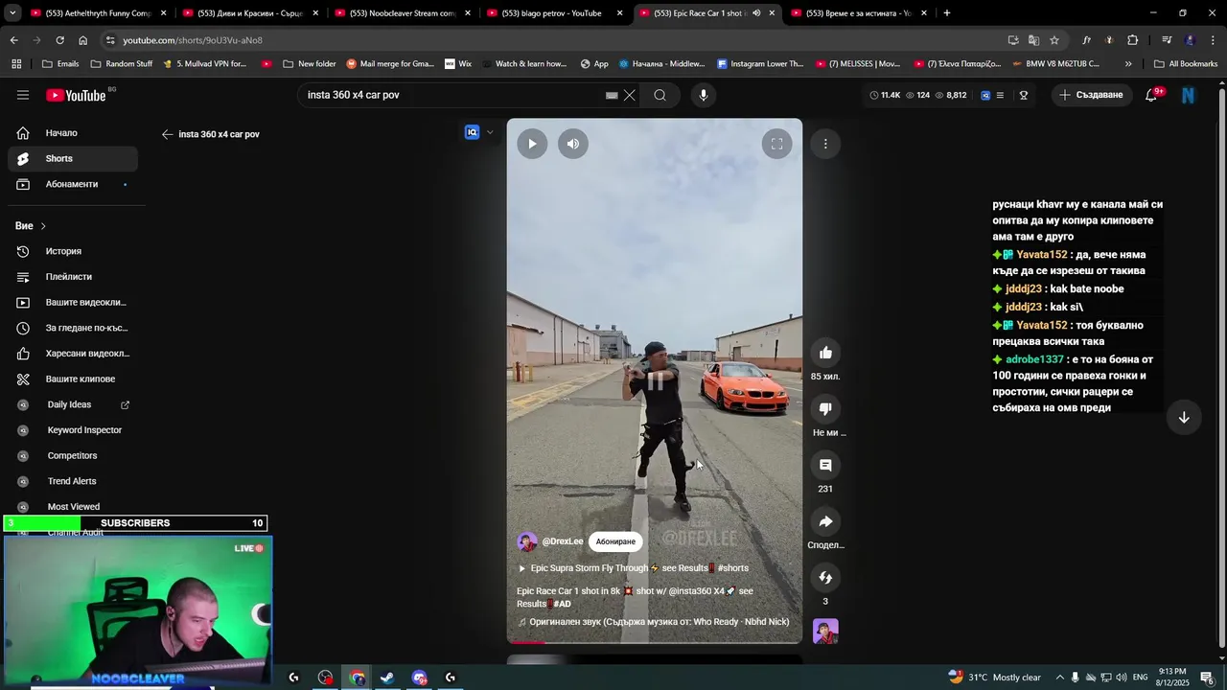
Task: Open Steam from the taskbar
Action: click(x=387, y=678)
